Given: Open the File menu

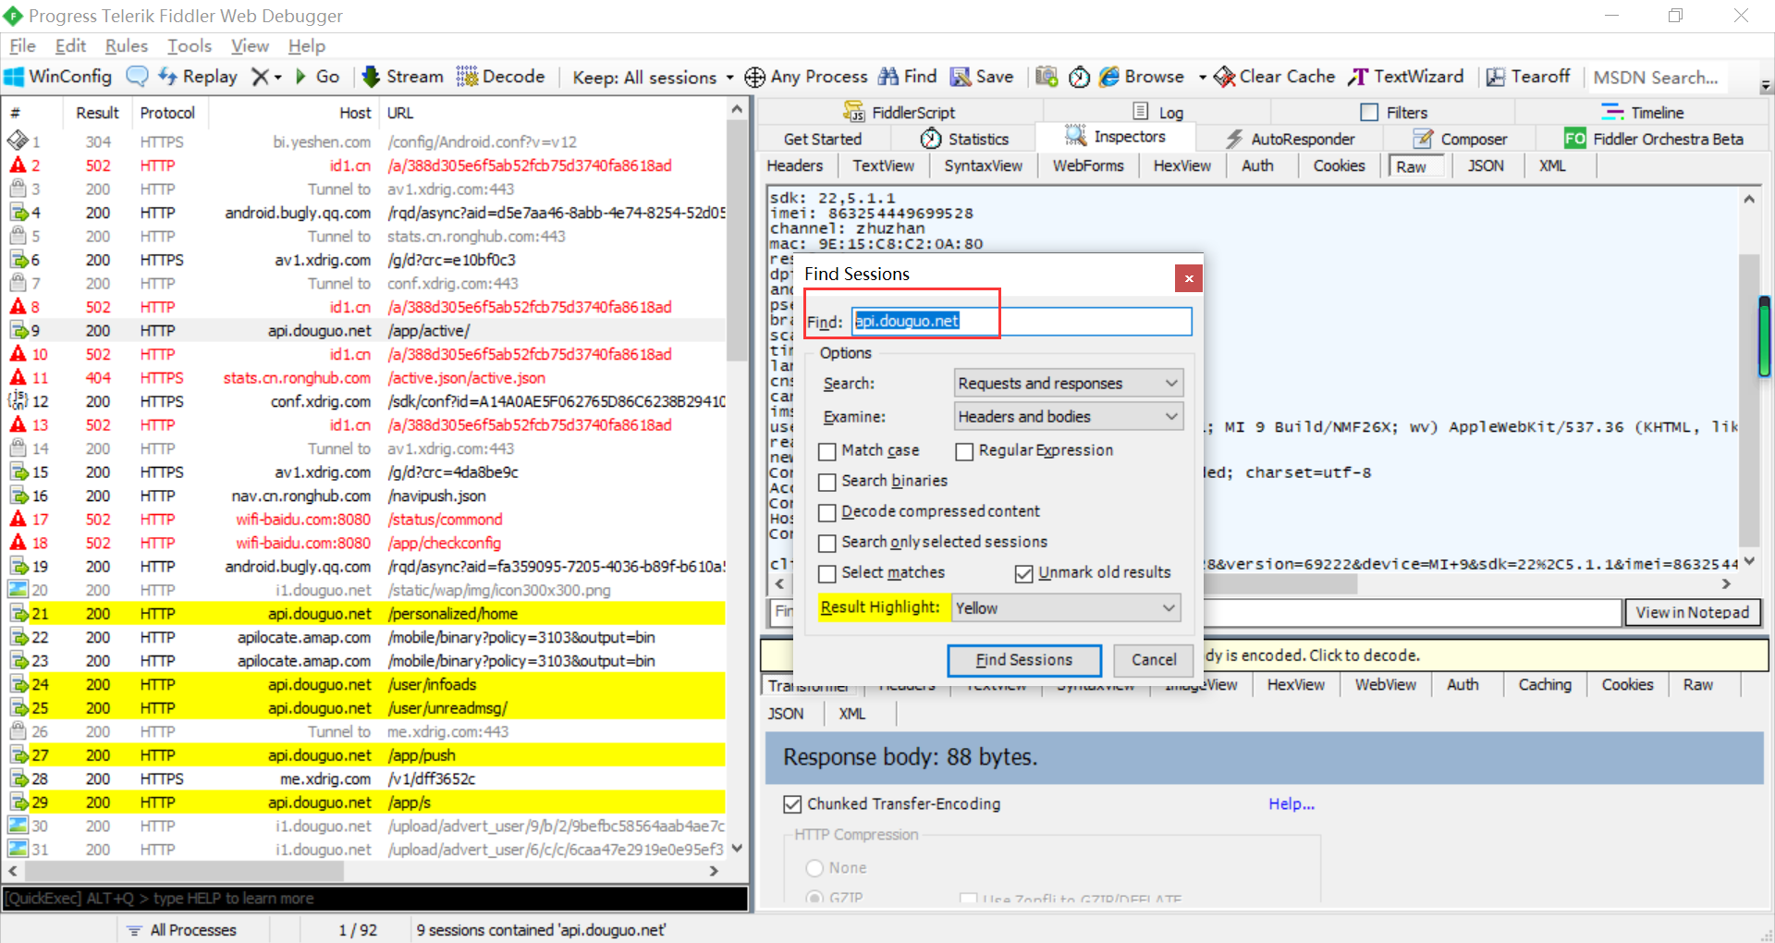Looking at the screenshot, I should point(23,45).
